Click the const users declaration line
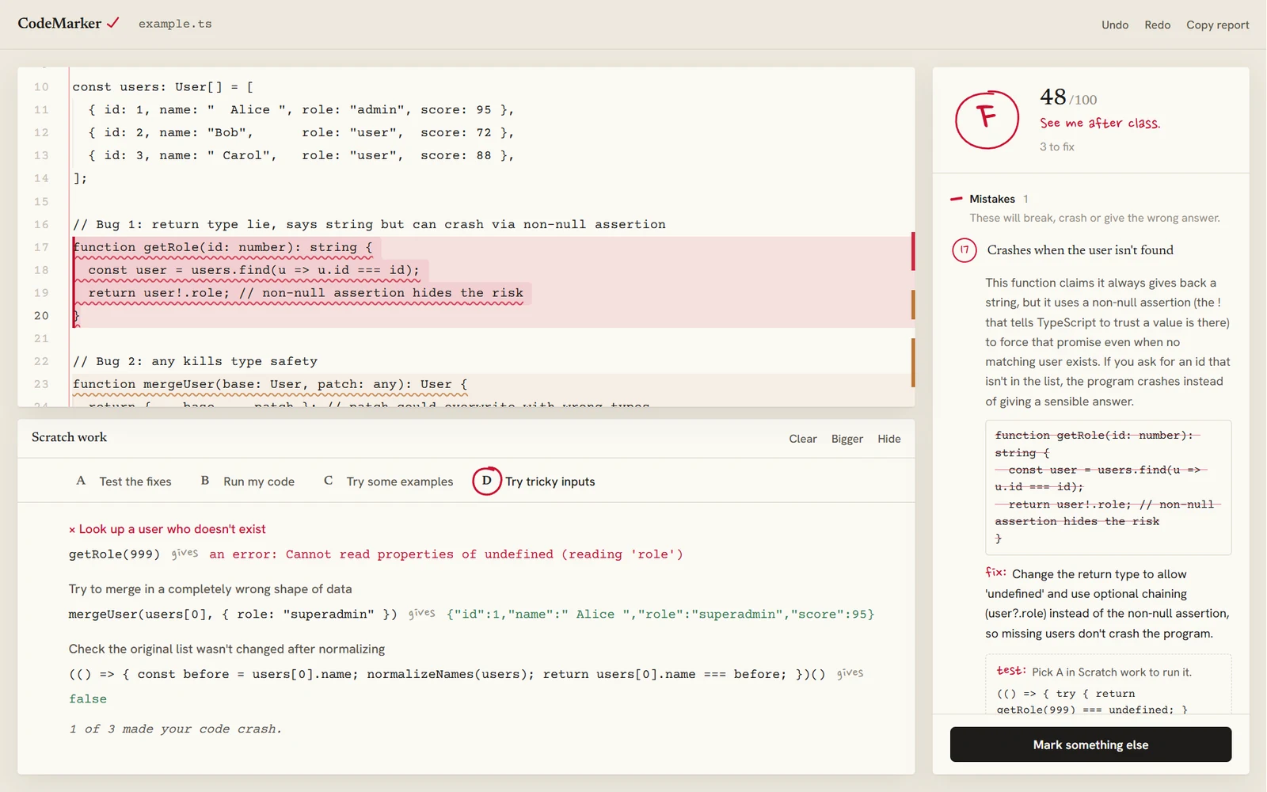The width and height of the screenshot is (1267, 792). 163,86
